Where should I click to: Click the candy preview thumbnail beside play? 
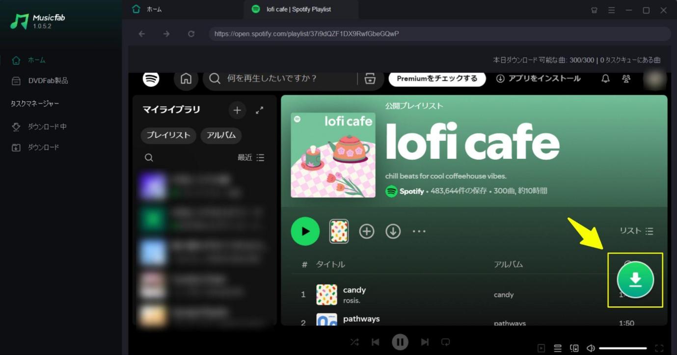tap(339, 231)
